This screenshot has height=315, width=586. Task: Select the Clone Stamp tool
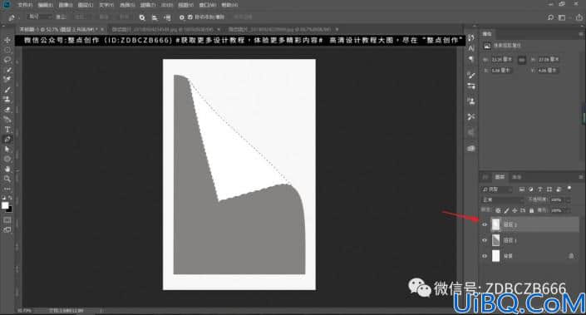7,100
